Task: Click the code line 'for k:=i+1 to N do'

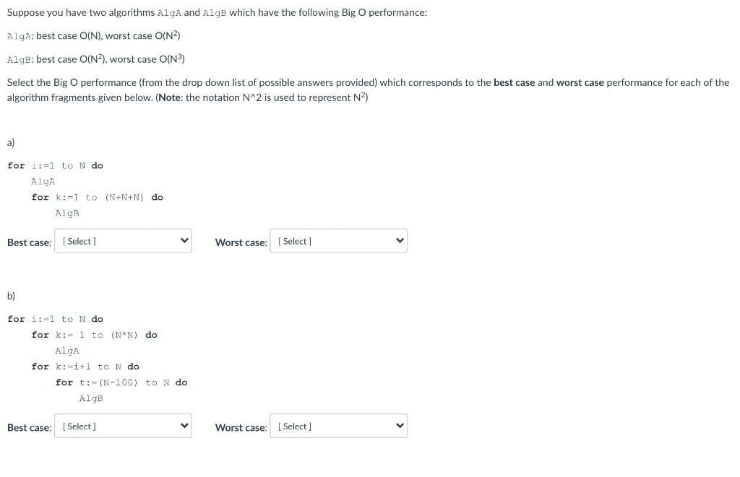Action: tap(85, 367)
